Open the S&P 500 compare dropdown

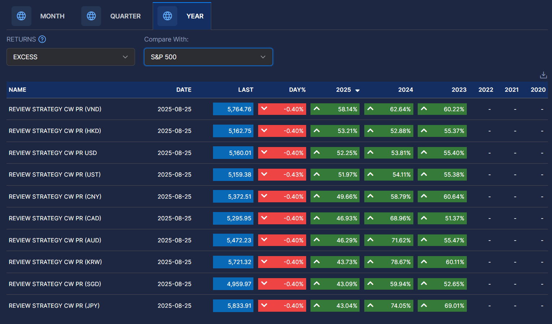click(208, 57)
